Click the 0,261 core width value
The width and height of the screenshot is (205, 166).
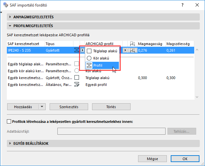pos(171,50)
